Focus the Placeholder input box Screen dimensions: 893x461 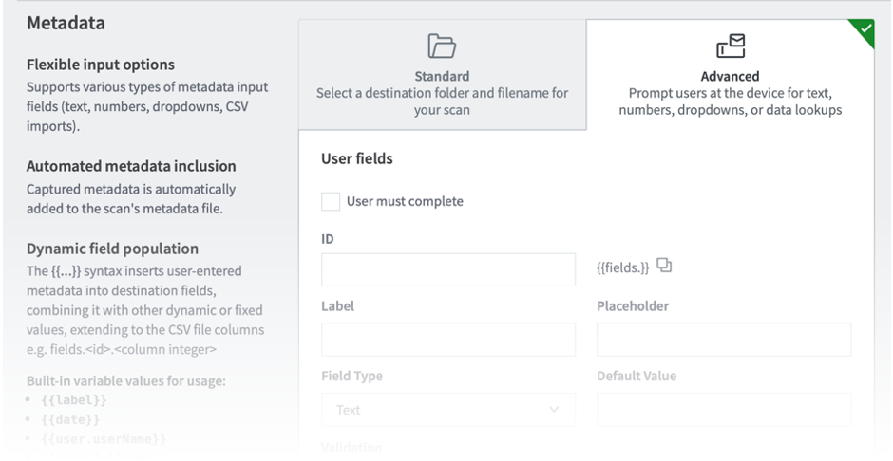(724, 340)
